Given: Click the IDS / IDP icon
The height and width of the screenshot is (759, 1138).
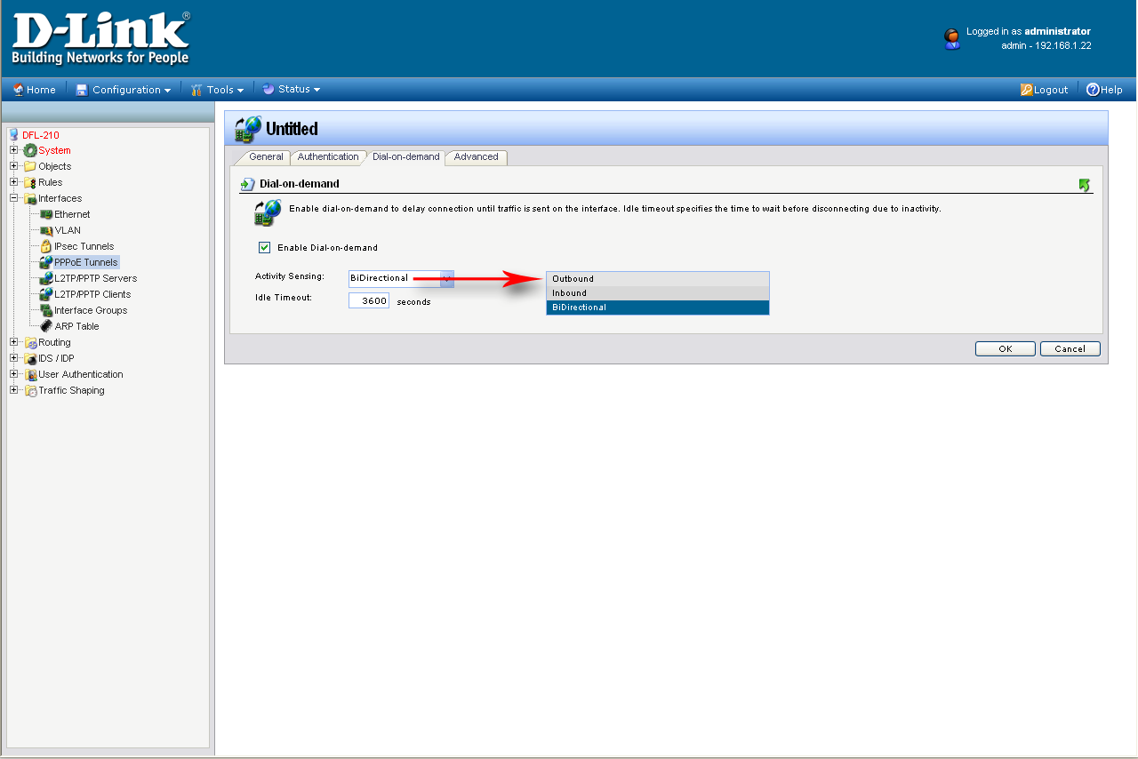Looking at the screenshot, I should pos(30,358).
